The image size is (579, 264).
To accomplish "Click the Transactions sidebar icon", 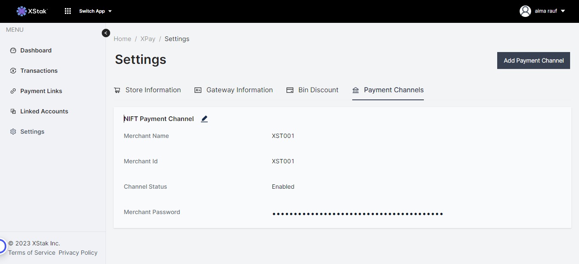I will click(x=13, y=71).
